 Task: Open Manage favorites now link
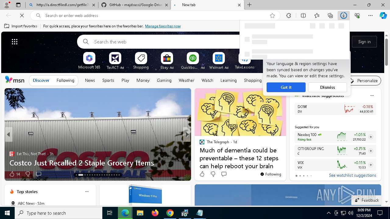point(163,26)
